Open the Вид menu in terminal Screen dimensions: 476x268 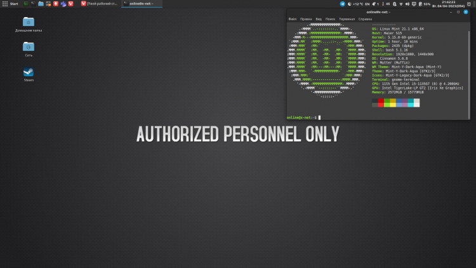pyautogui.click(x=319, y=19)
